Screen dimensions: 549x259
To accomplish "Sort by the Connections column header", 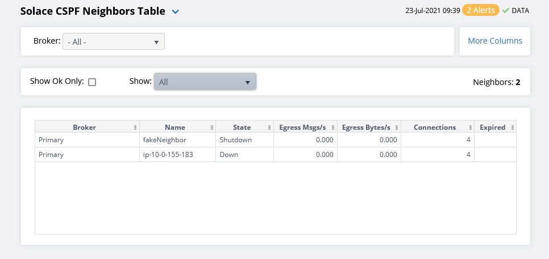I will tap(434, 128).
